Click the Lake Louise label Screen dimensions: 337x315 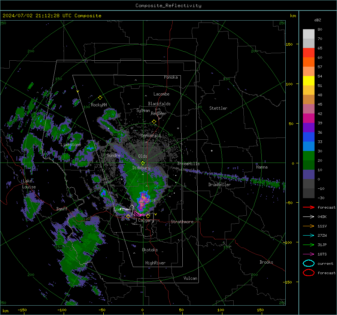[x=29, y=184]
